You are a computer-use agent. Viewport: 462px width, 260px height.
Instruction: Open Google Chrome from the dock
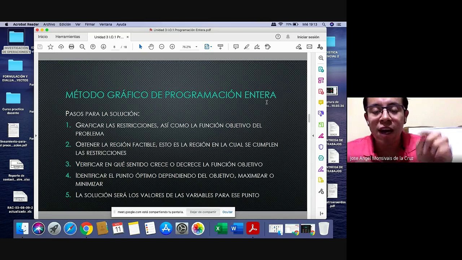click(x=86, y=229)
